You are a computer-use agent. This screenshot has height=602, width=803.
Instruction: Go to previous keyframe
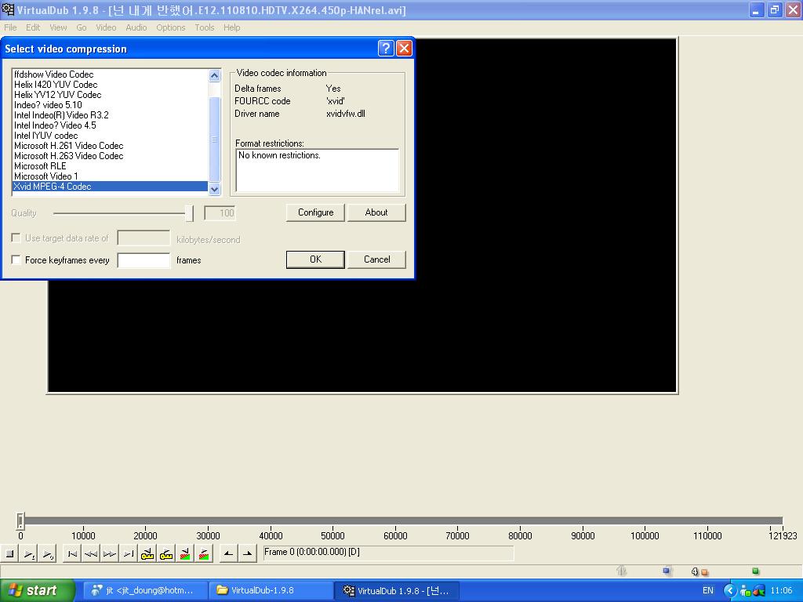click(147, 554)
